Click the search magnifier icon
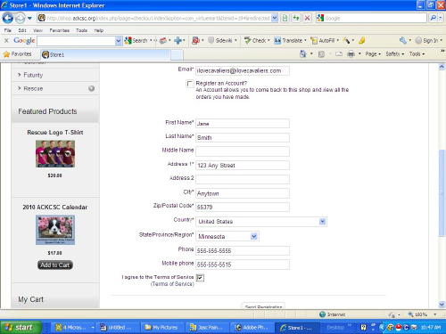The image size is (446, 334). 434,18
